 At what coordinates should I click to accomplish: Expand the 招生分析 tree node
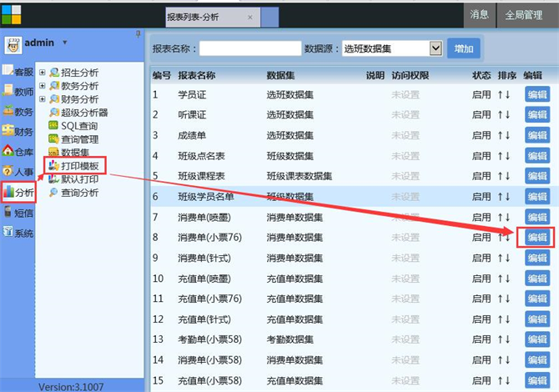(43, 73)
